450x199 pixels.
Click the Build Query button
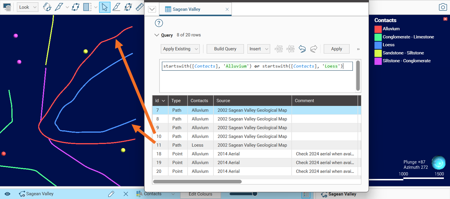(225, 49)
